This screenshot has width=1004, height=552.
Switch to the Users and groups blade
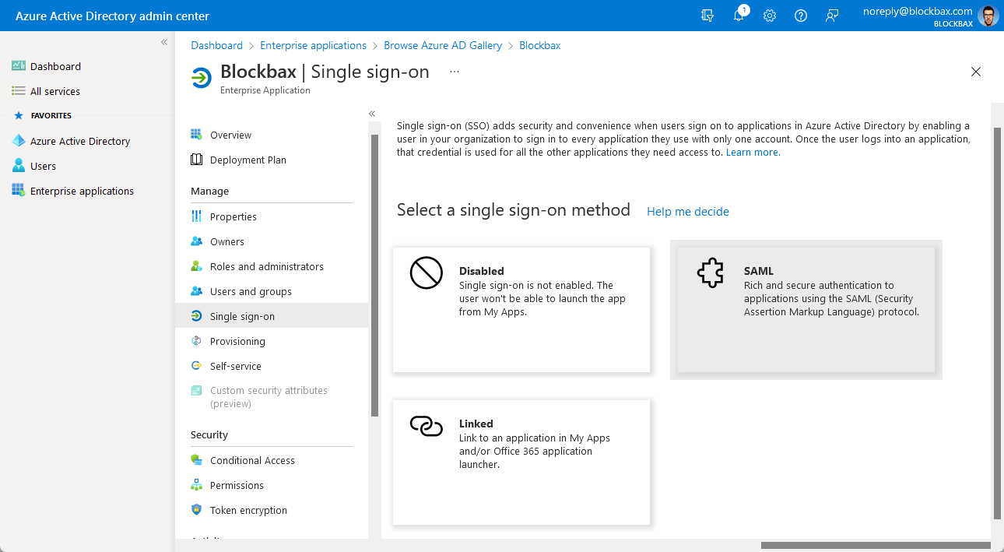click(x=251, y=291)
